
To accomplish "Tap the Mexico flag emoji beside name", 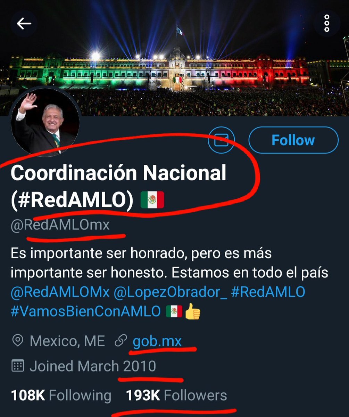I will click(152, 201).
